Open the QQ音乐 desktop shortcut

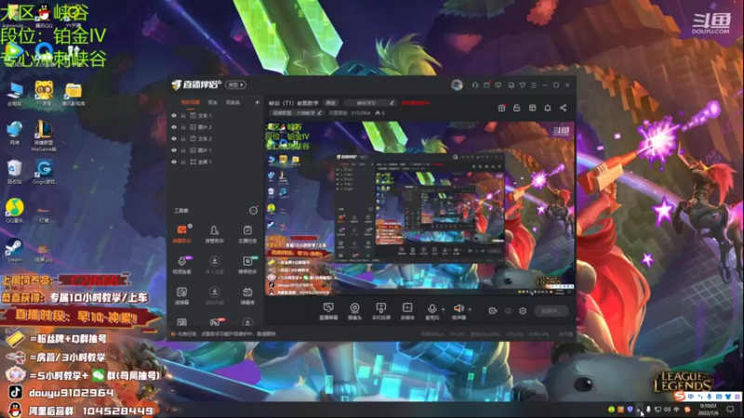point(14,211)
